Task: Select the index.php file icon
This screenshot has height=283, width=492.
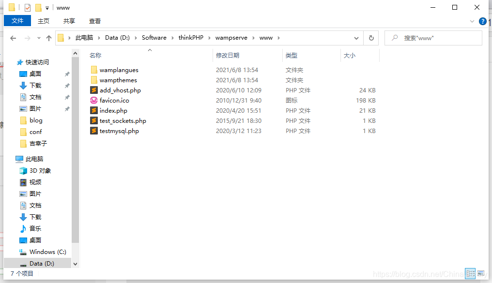Action: (94, 111)
